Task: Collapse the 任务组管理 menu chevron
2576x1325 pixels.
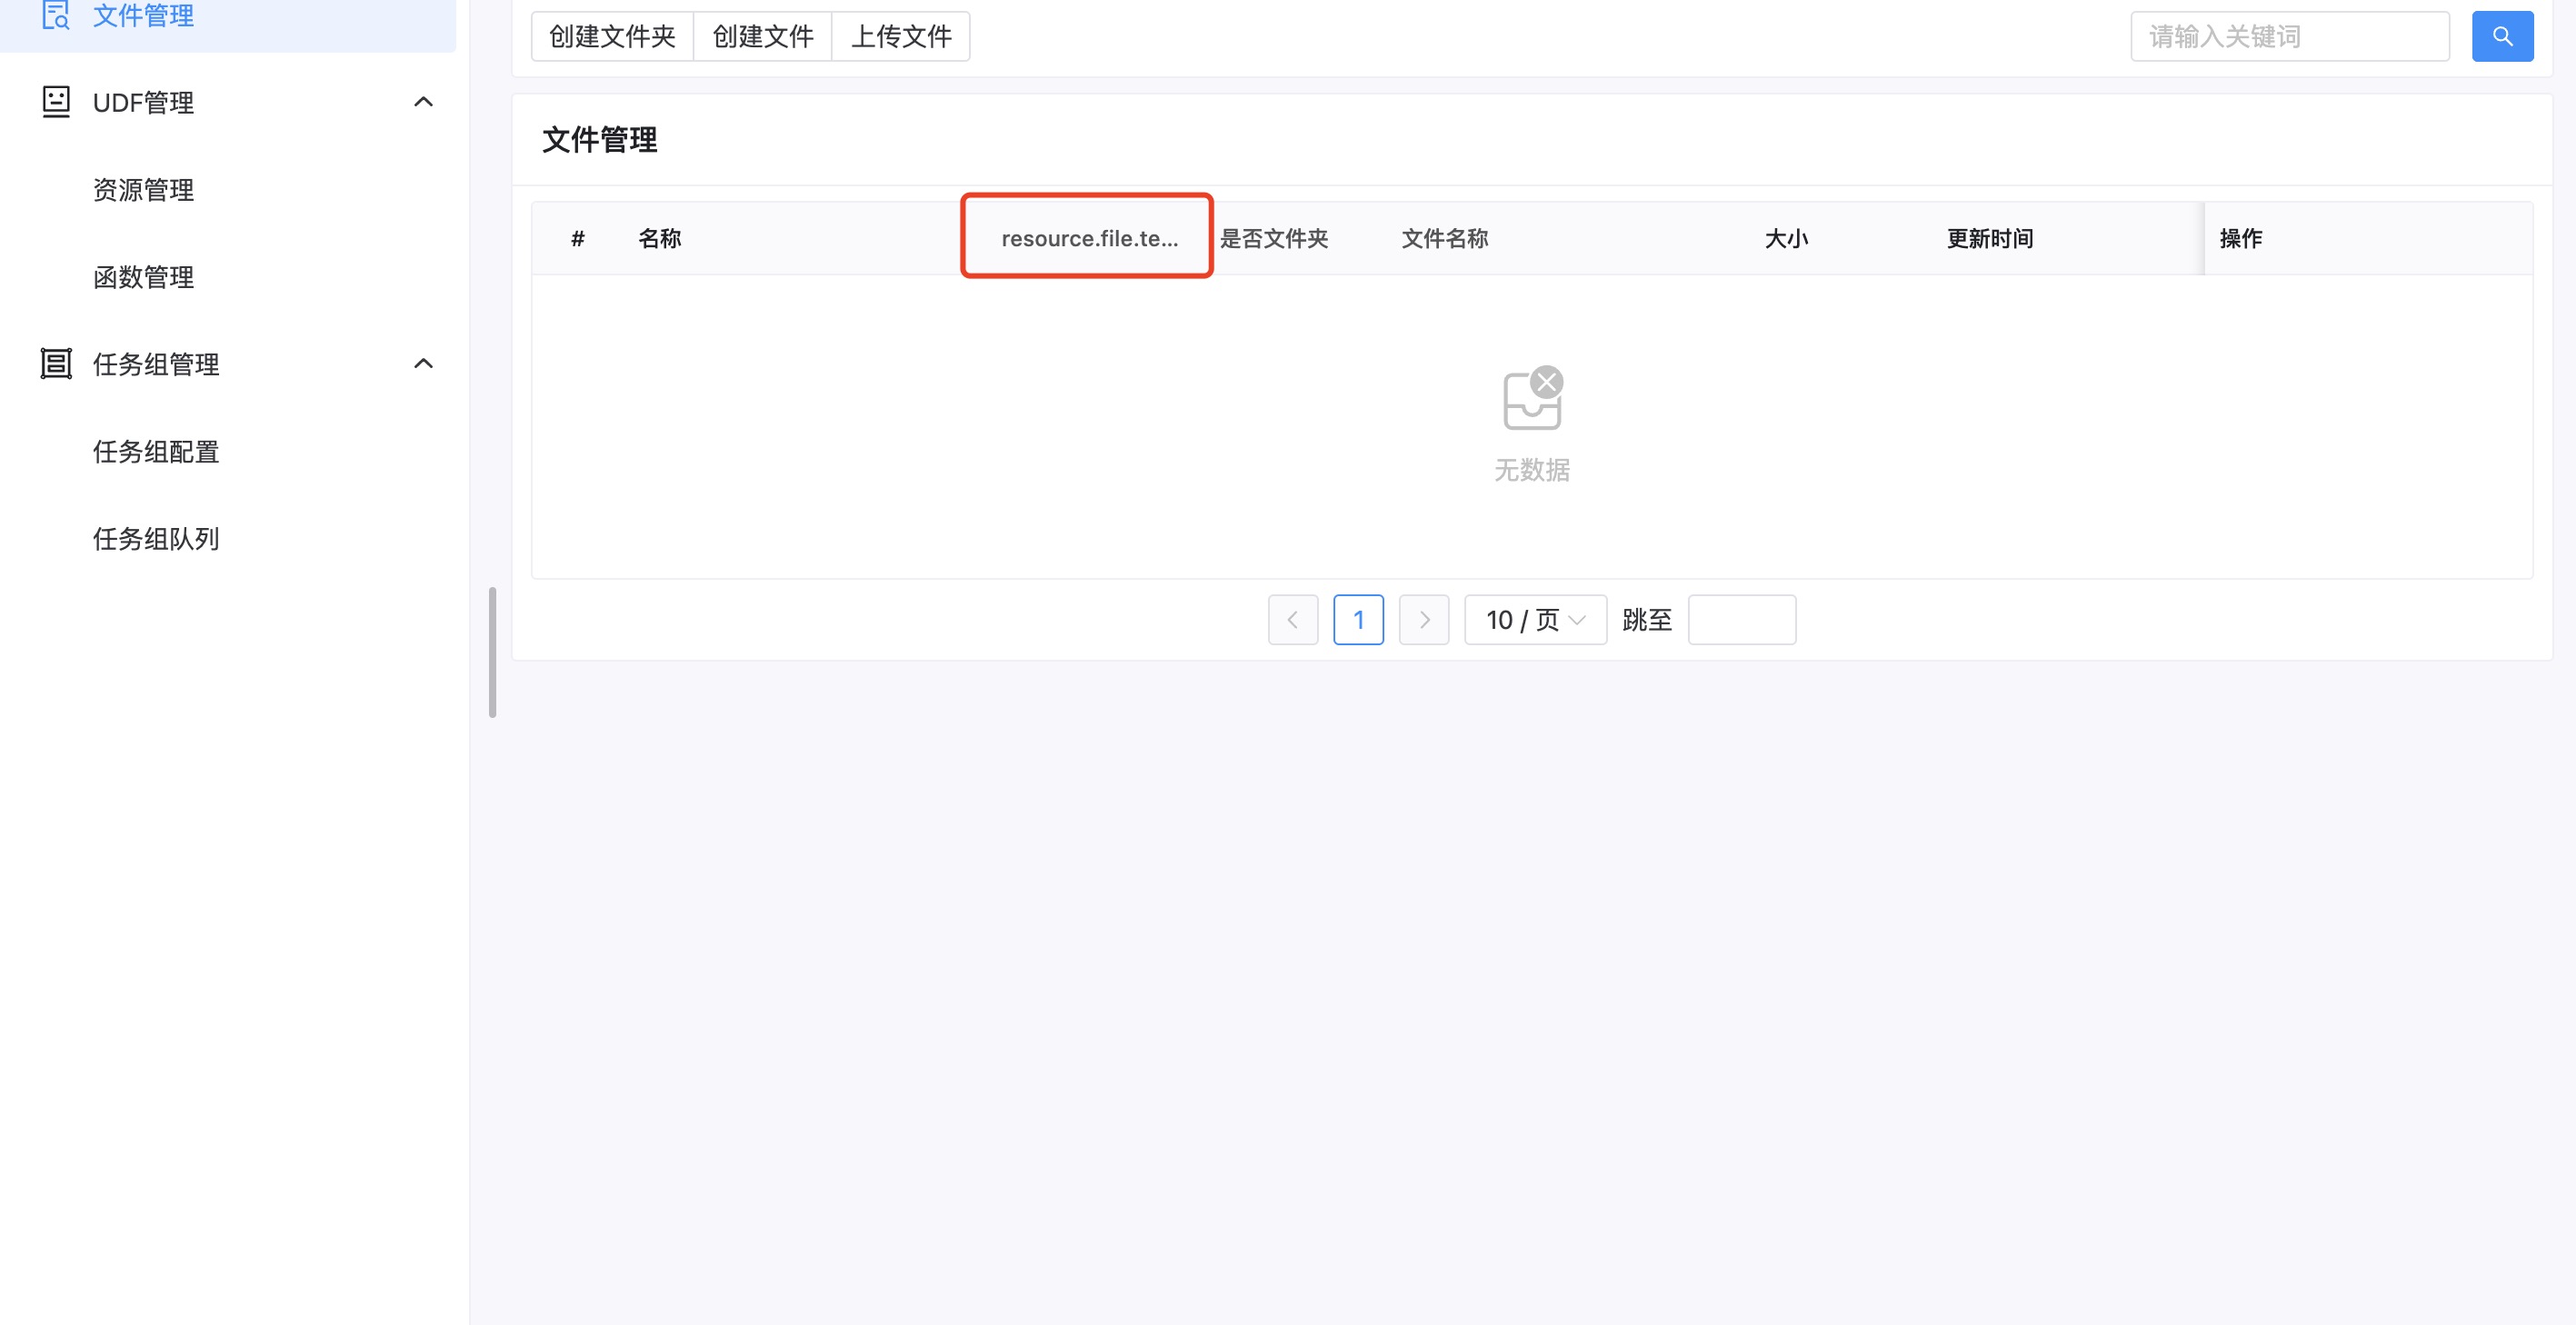Action: 423,364
